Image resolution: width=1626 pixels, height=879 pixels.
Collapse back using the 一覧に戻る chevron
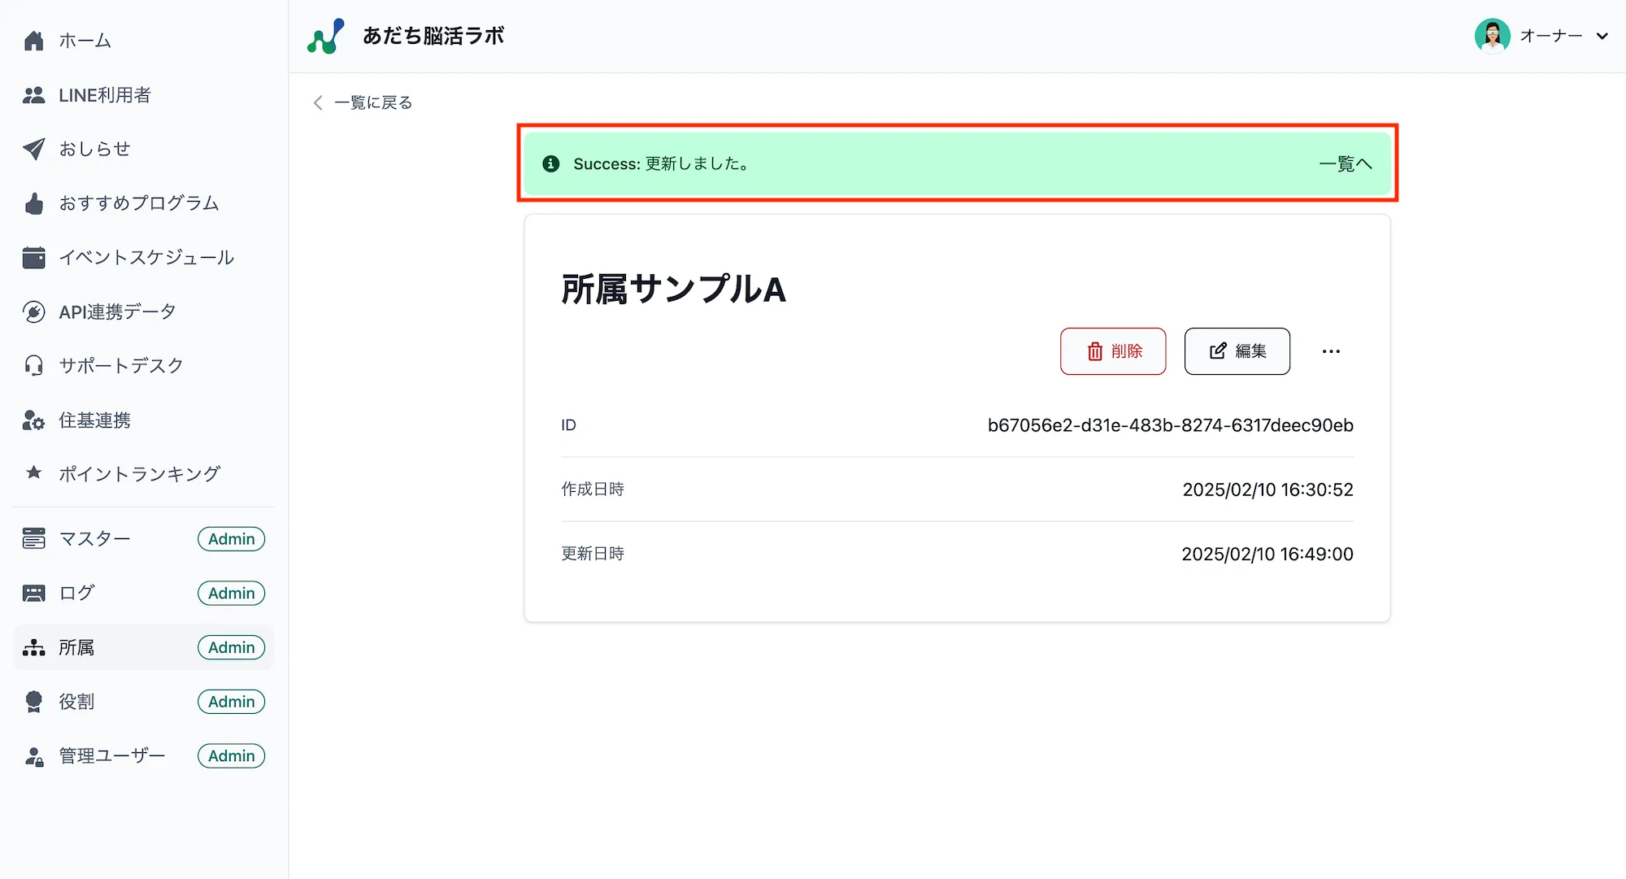[x=317, y=102]
